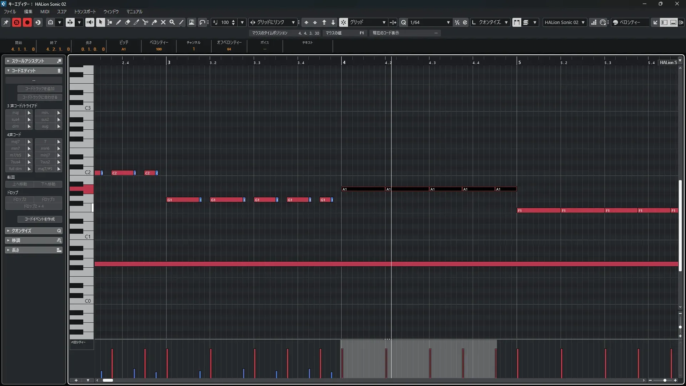The height and width of the screenshot is (386, 686).
Task: Click the horizontal zoom slider handle
Action: (x=665, y=380)
